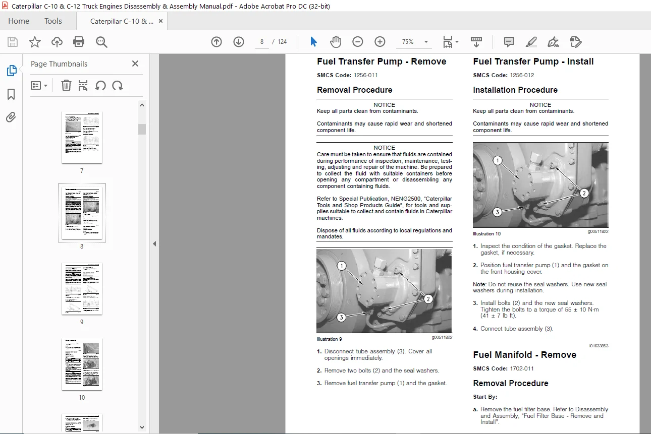Switch to the Home tab
This screenshot has width=651, height=434.
click(19, 21)
